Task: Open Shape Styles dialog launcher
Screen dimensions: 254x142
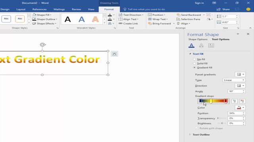Action: (58, 28)
